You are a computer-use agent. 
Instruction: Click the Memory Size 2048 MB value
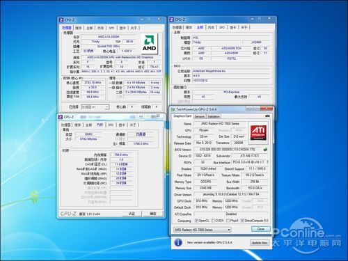[205, 188]
